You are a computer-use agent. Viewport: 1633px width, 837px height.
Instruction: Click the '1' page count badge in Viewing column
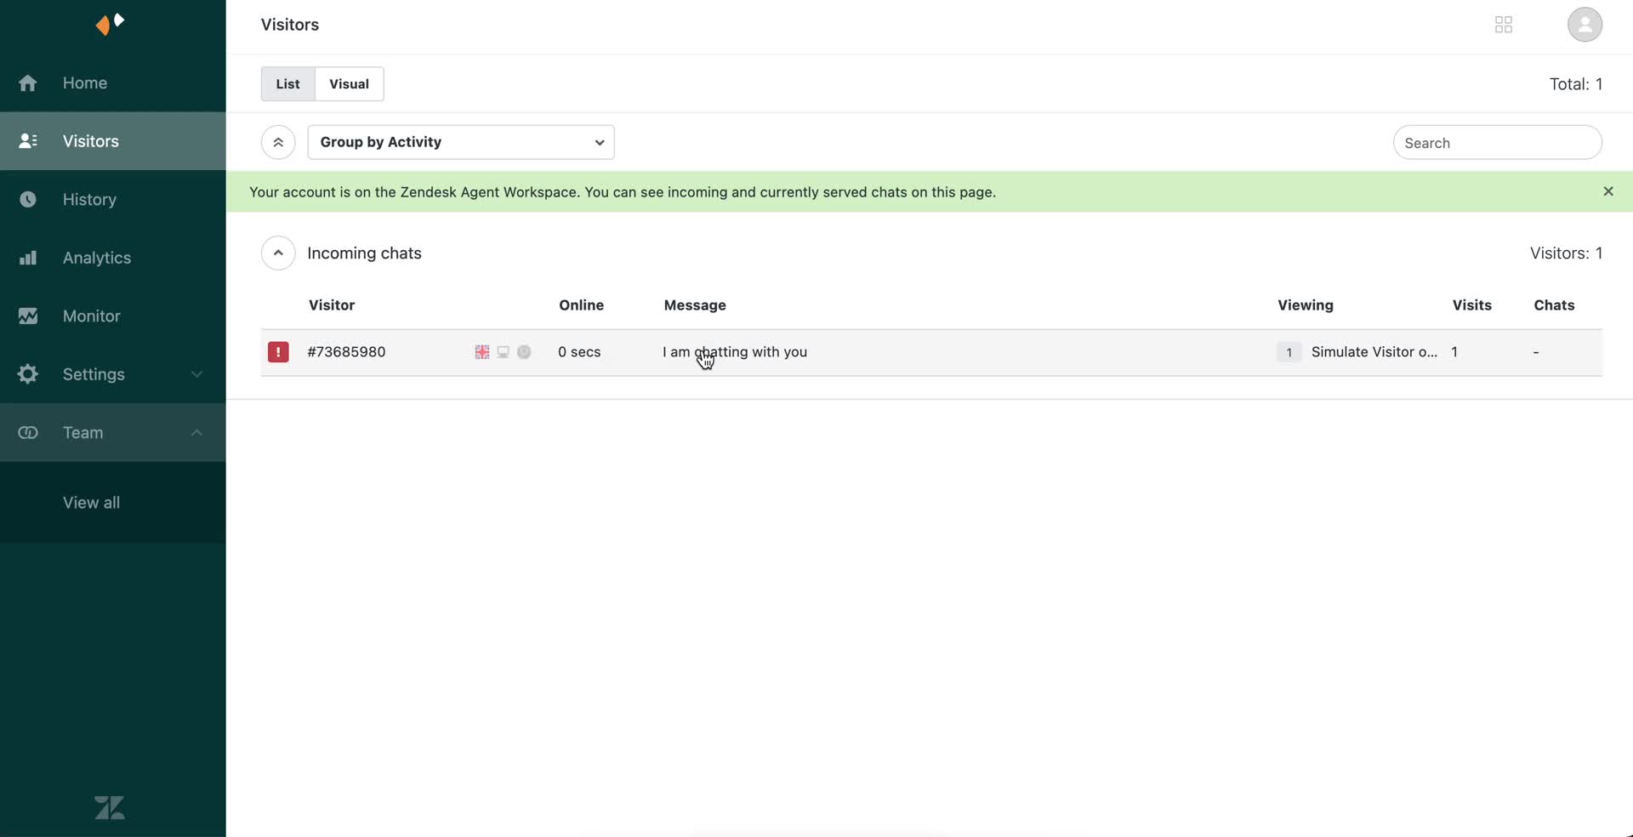(1289, 352)
